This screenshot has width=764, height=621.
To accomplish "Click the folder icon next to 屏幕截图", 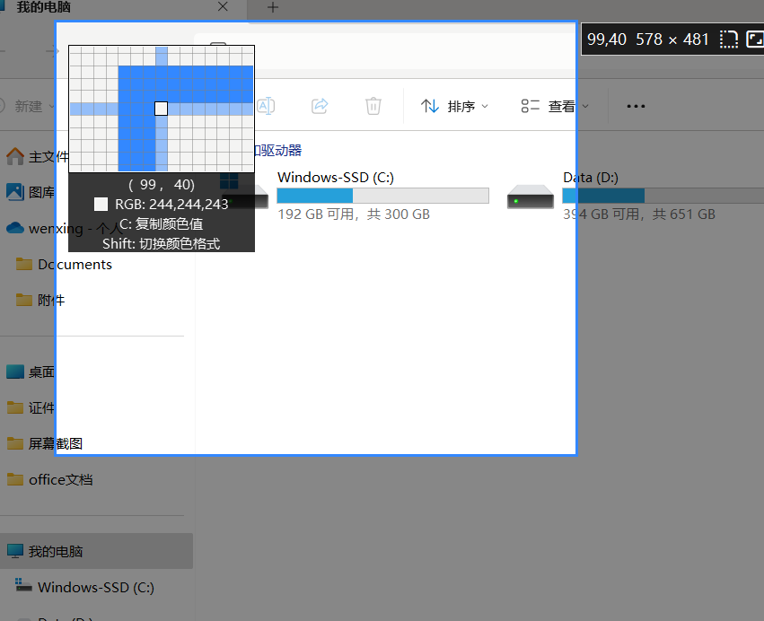I will coord(15,443).
